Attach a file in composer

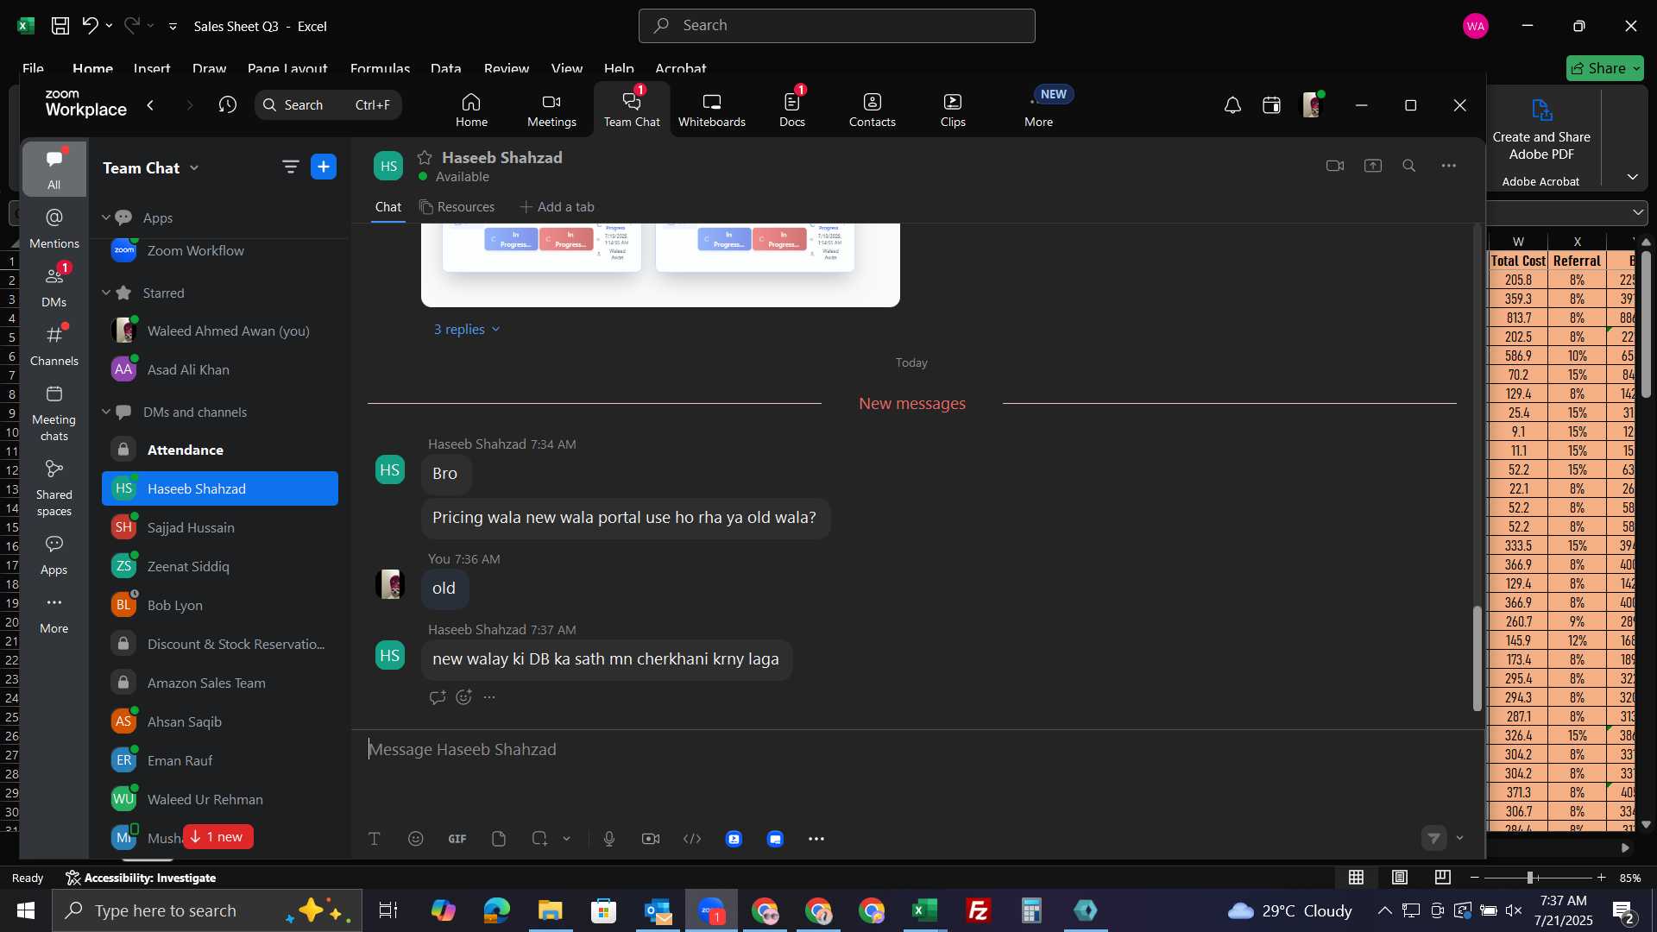click(x=499, y=839)
